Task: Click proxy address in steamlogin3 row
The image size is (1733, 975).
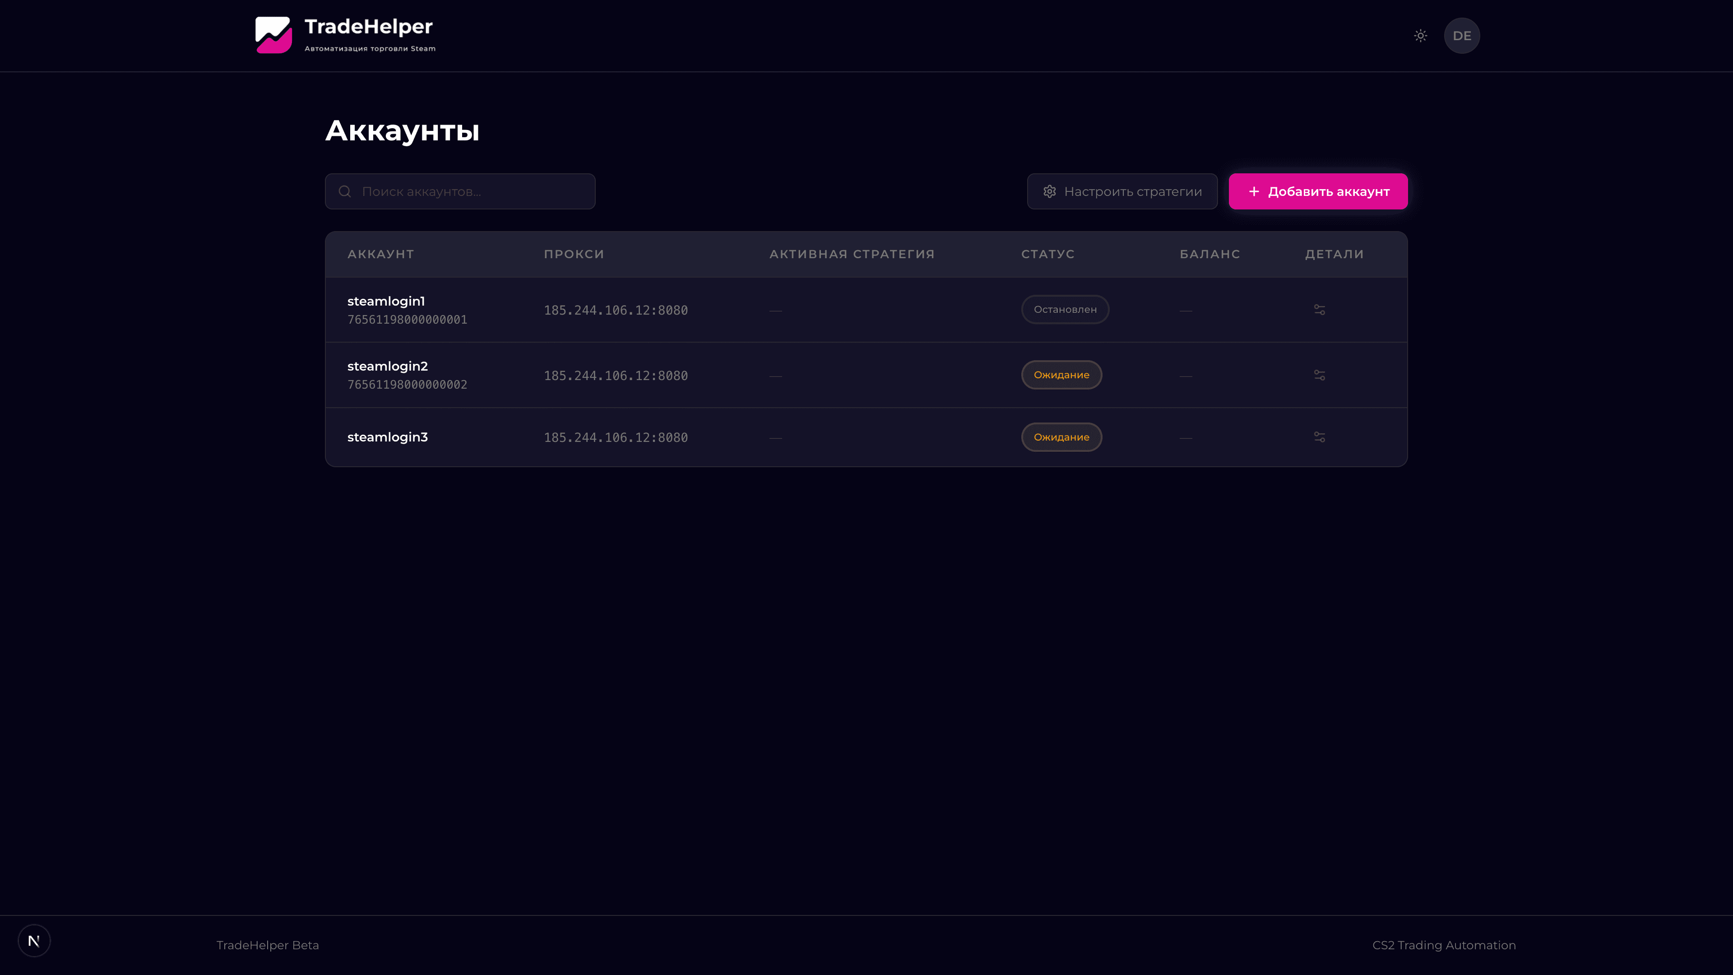Action: tap(616, 437)
